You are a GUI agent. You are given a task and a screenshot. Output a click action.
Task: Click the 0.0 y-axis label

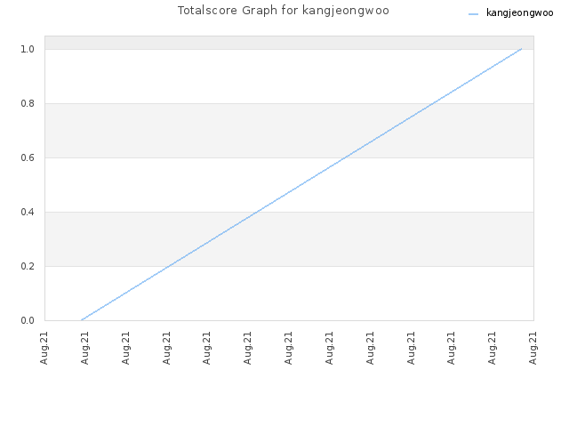coord(28,320)
